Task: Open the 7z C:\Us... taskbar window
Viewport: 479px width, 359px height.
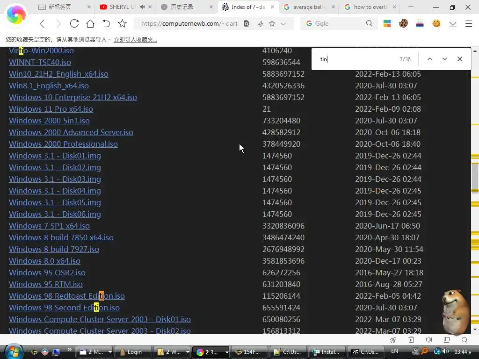Action: pyautogui.click(x=366, y=352)
